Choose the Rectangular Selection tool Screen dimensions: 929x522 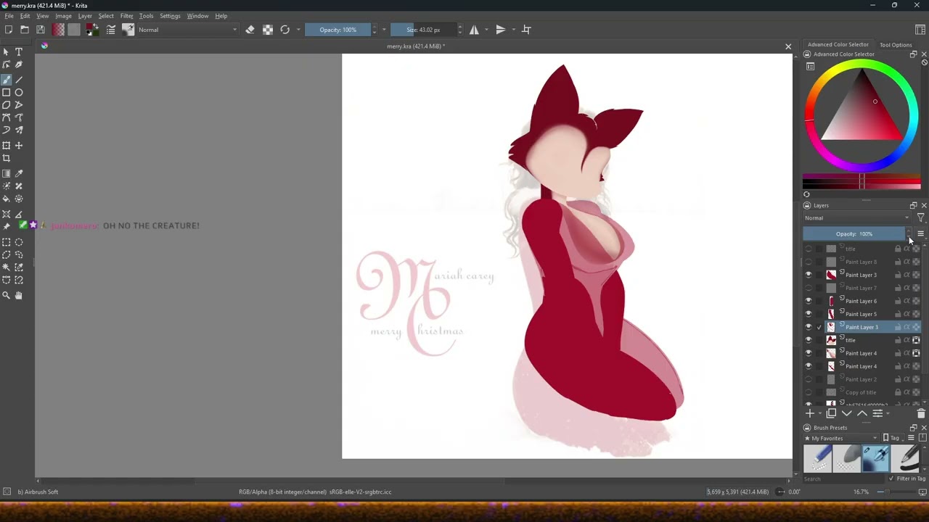[x=7, y=242]
